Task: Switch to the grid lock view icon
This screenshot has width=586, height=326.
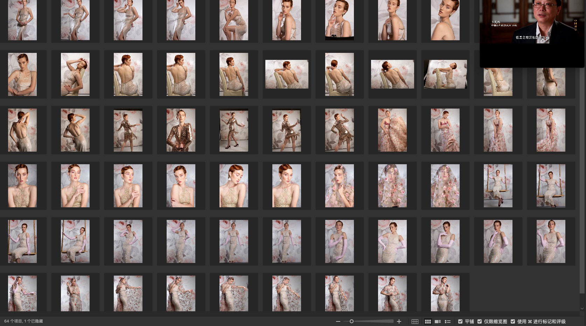Action: [x=415, y=321]
